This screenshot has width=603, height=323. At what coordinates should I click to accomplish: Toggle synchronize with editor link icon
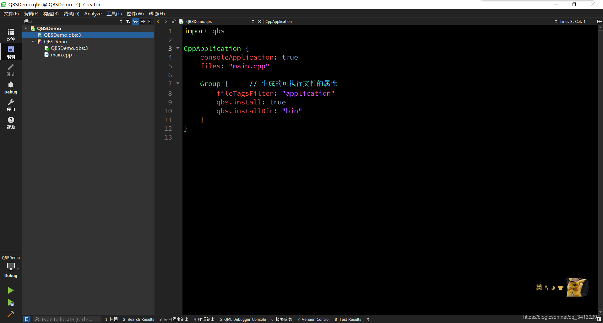(135, 21)
